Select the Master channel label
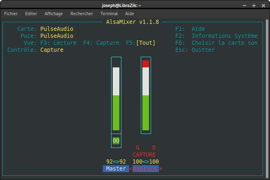 click(x=116, y=168)
